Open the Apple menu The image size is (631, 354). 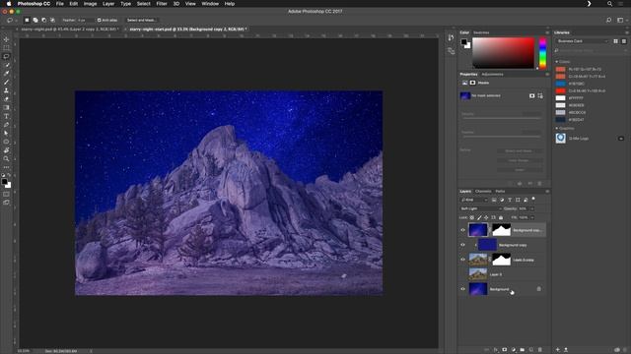[9, 4]
